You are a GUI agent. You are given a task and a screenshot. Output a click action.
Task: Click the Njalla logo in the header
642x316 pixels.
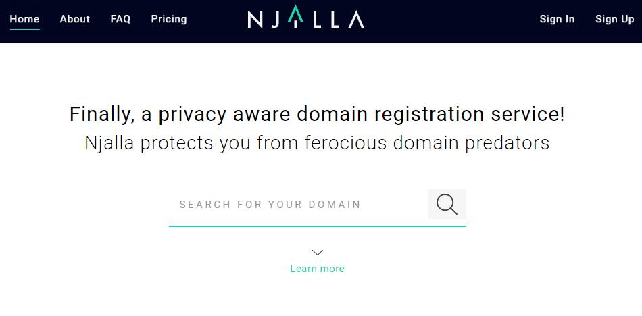point(305,19)
